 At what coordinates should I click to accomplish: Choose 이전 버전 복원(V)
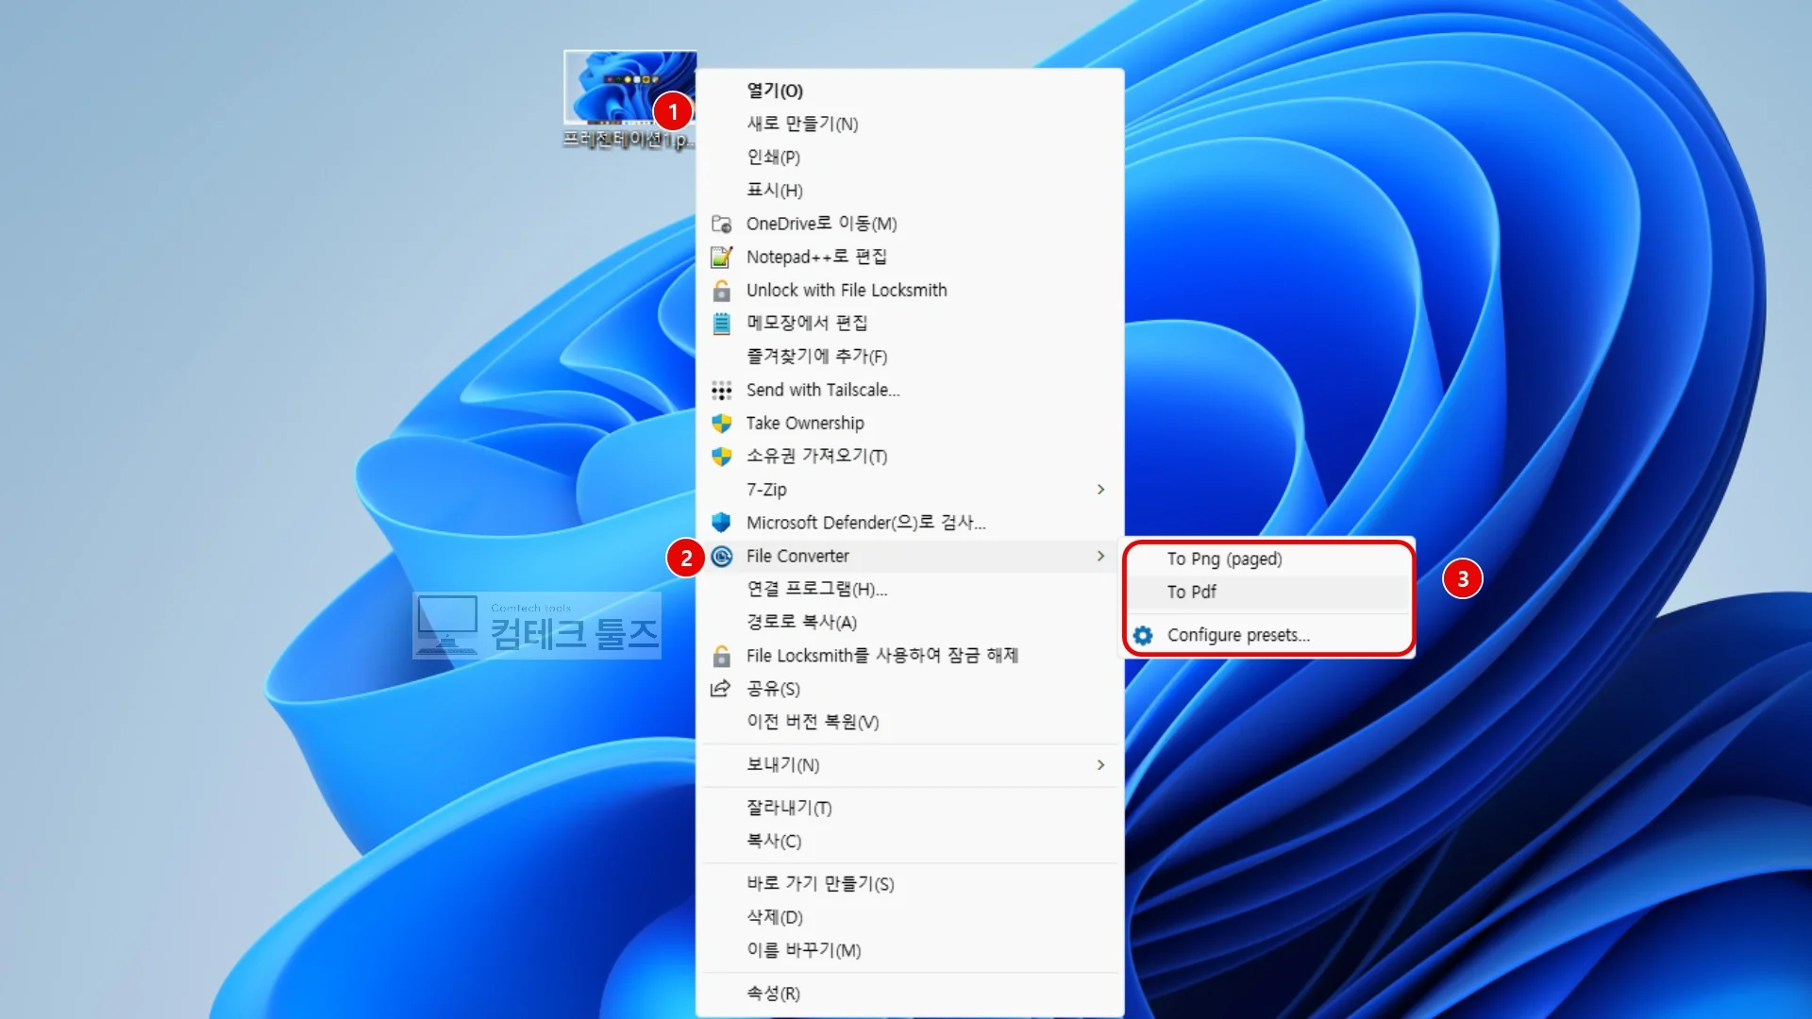pos(910,722)
